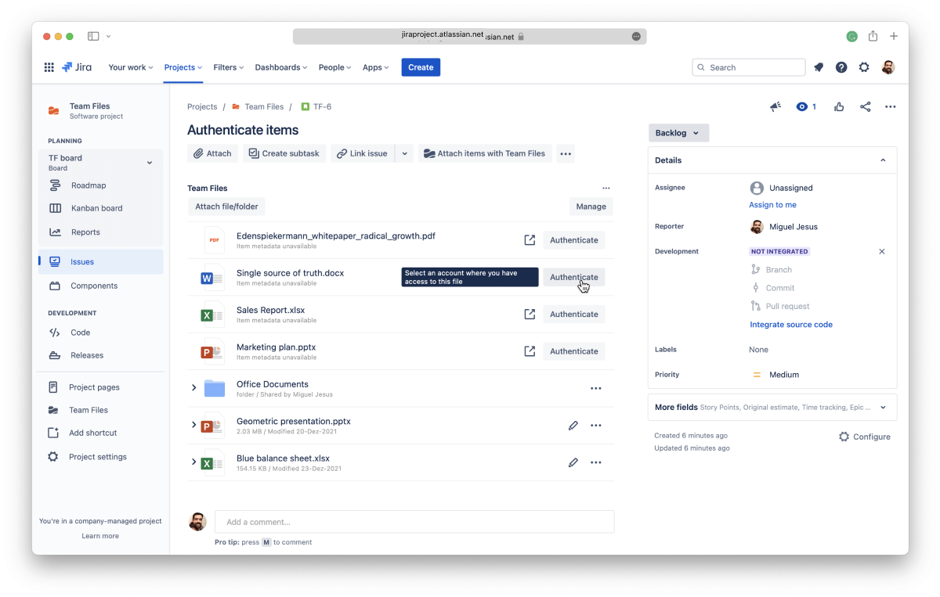Click the give feedback megaphone icon

(x=775, y=106)
